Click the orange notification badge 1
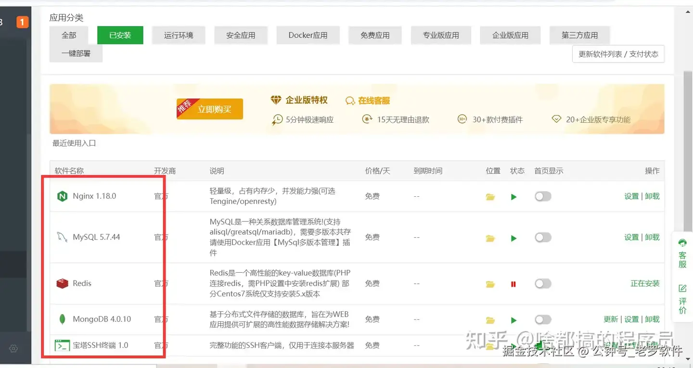Screen dimensions: 693x368 coord(23,22)
